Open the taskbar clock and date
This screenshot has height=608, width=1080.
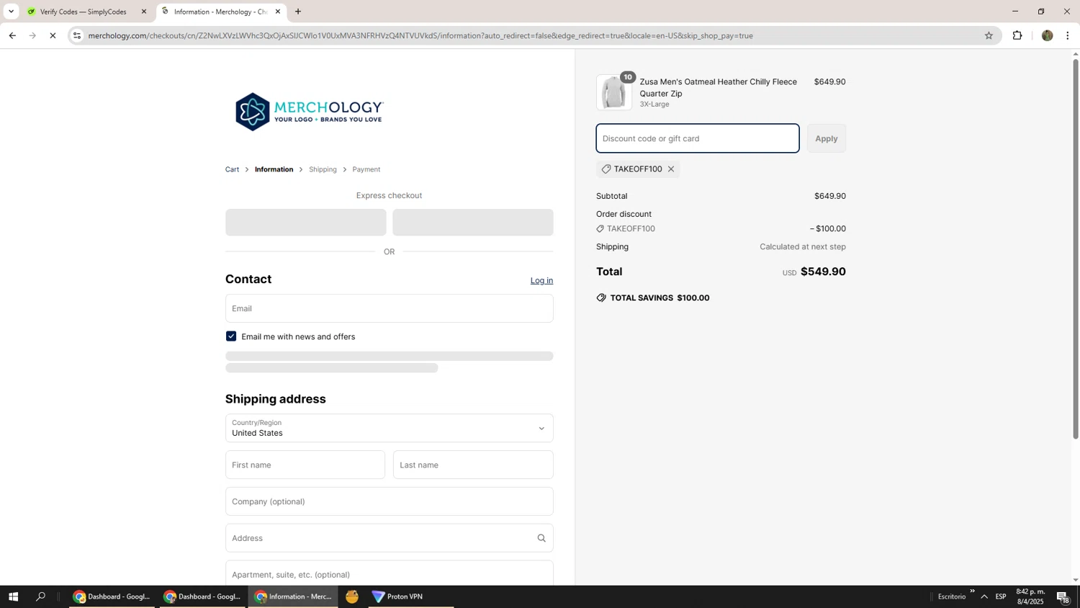coord(1030,596)
